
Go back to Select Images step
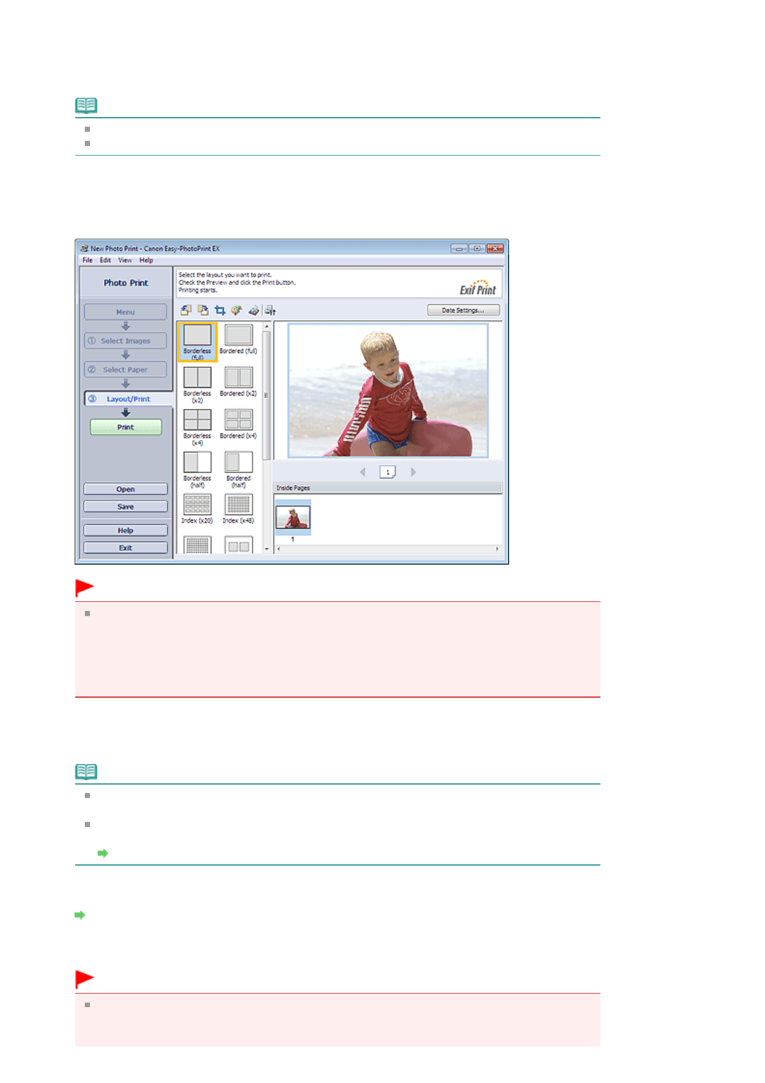tap(125, 341)
